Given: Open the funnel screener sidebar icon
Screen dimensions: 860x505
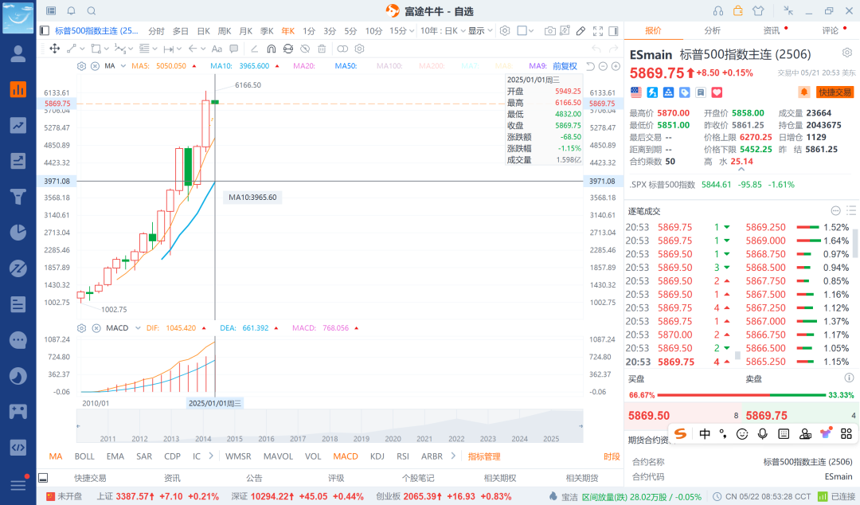Looking at the screenshot, I should tap(18, 197).
